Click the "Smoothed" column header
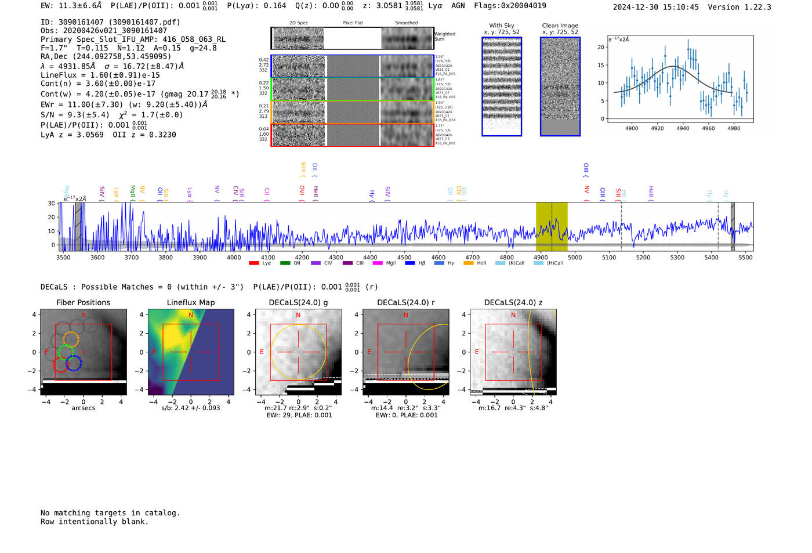Viewport: 812px width, 553px height. click(407, 23)
